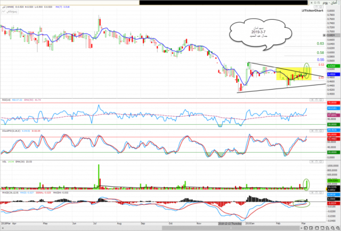Viewport: 341px width, 231px height.
Task: Click the zoom out magnifier in bottom toolbar
Action: [332, 228]
